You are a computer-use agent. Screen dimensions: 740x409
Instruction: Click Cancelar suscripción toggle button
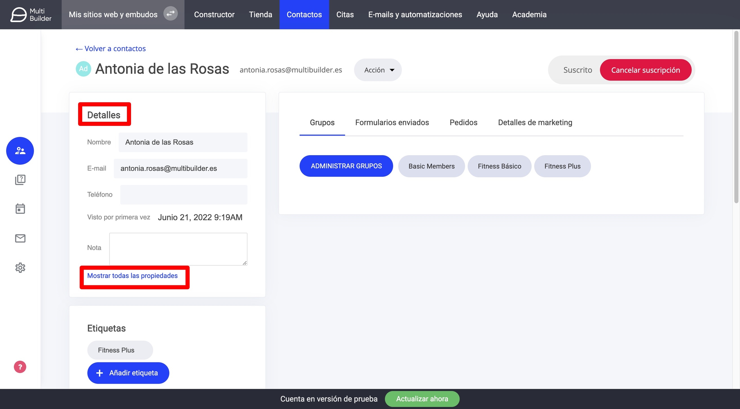coord(645,70)
